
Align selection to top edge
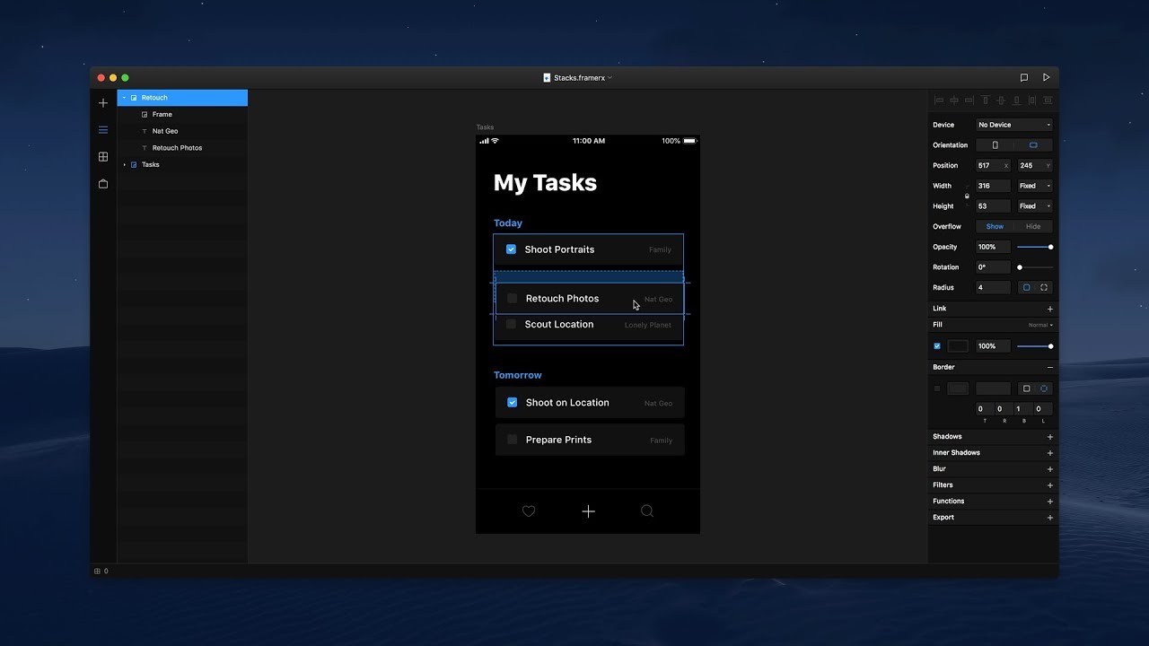986,100
